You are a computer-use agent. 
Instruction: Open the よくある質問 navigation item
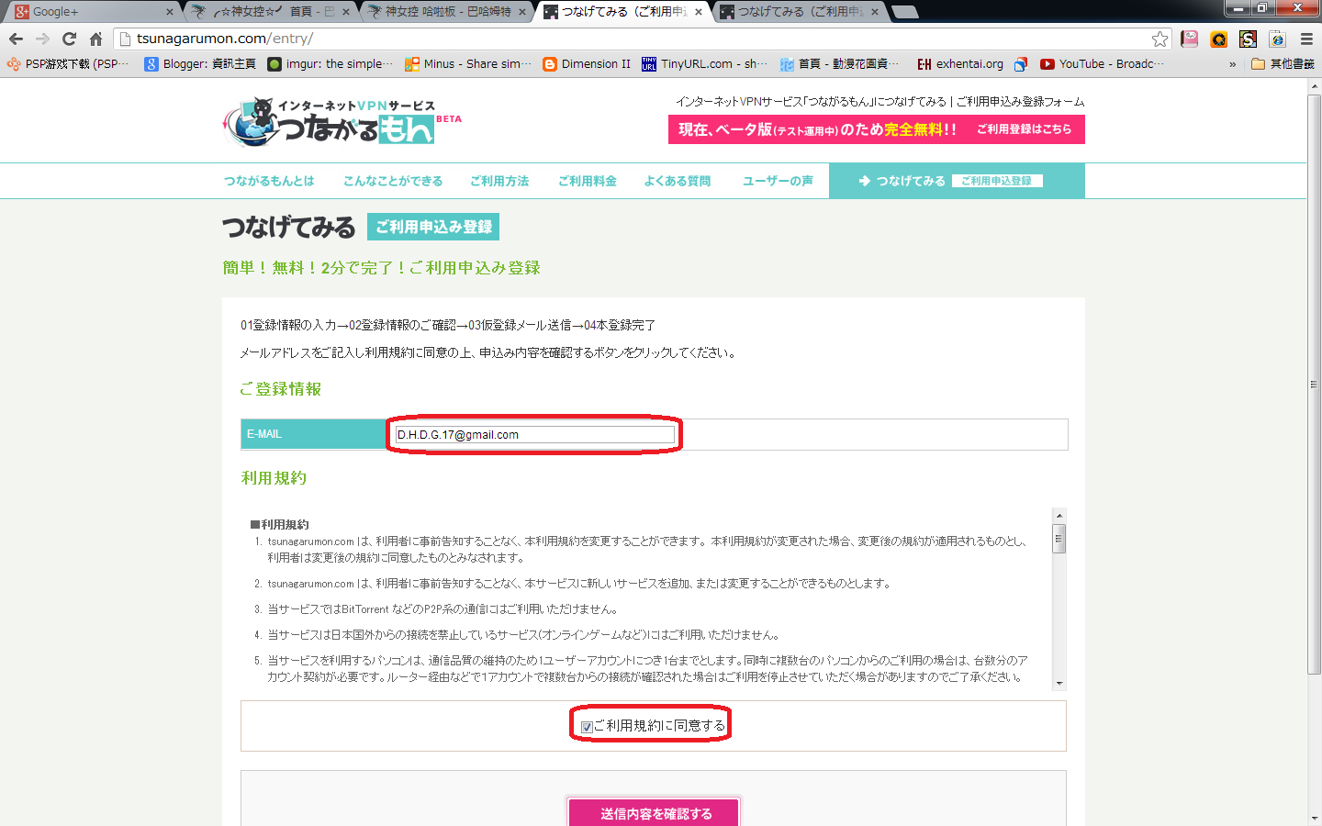point(677,181)
